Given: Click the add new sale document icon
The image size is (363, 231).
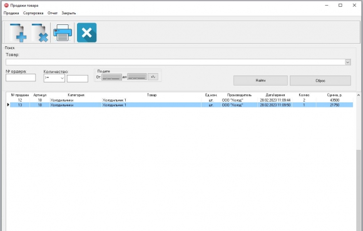Looking at the screenshot, I should tap(18, 32).
